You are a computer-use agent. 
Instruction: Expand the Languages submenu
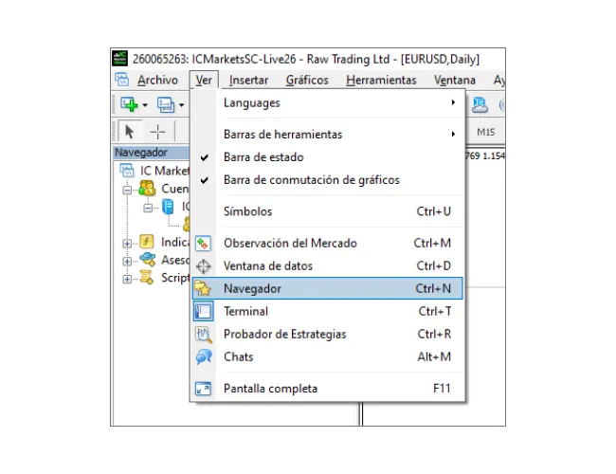tap(327, 103)
